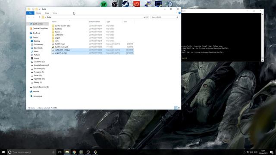Switch to details view icon in status bar

(x=176, y=108)
